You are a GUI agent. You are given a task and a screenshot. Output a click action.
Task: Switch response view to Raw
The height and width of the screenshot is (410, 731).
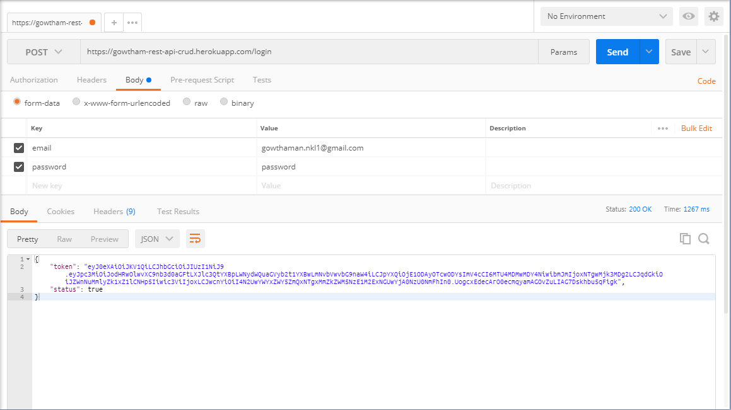click(x=64, y=239)
